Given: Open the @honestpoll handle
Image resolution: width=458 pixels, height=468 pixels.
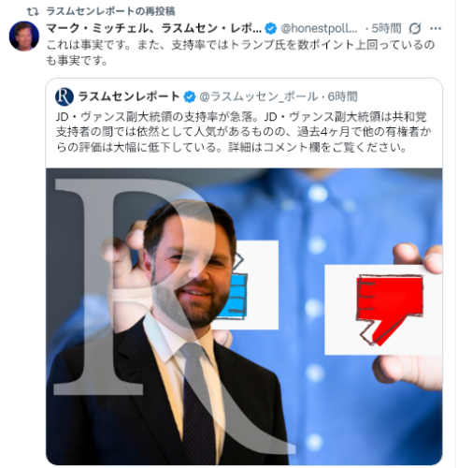Looking at the screenshot, I should [319, 28].
